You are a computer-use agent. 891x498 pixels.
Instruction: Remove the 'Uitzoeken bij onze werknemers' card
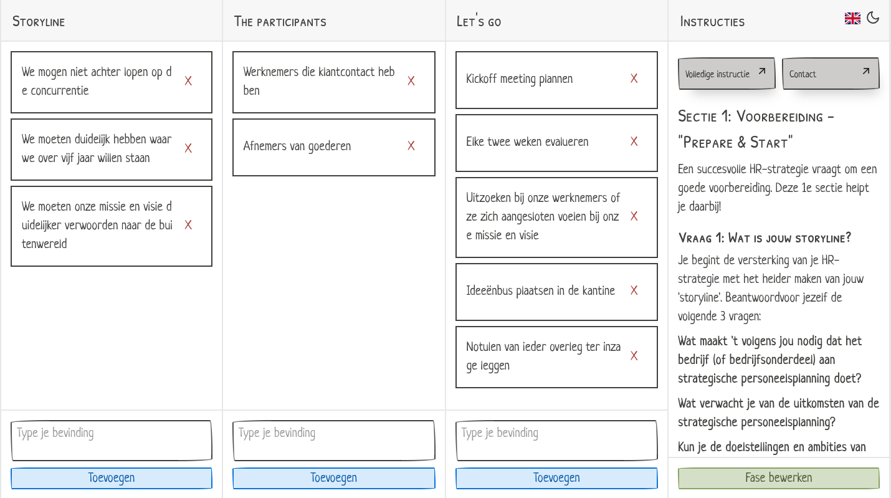pyautogui.click(x=634, y=216)
